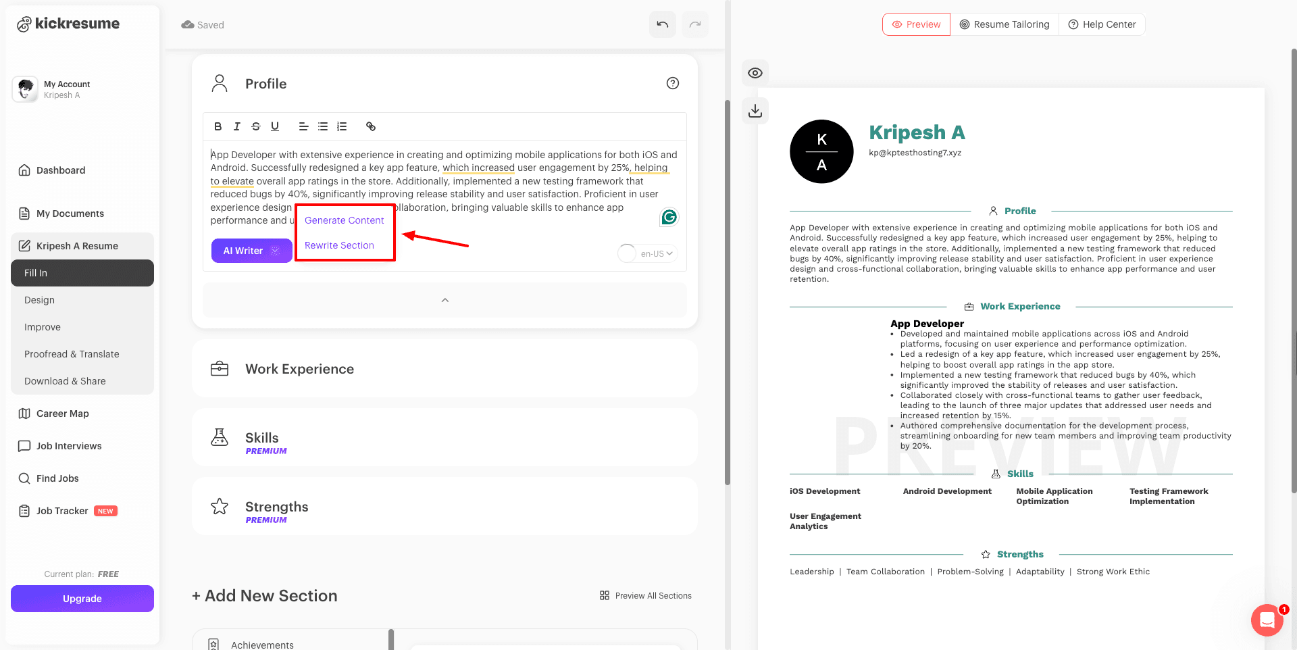Select numbered list icon

click(x=342, y=126)
